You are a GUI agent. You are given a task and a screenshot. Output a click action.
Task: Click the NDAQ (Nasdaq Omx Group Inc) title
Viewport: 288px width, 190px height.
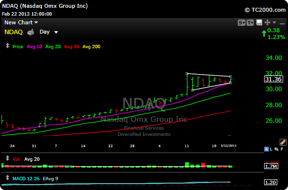[x=45, y=6]
